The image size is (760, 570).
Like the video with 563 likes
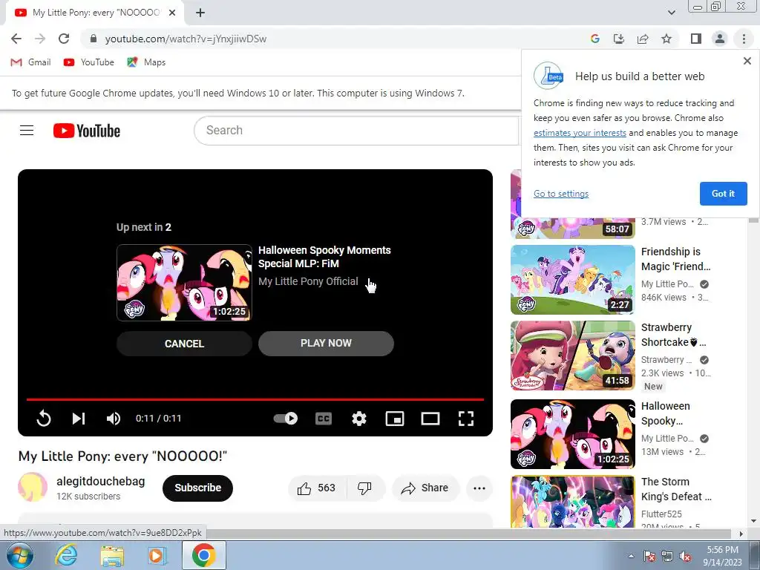[x=317, y=488]
